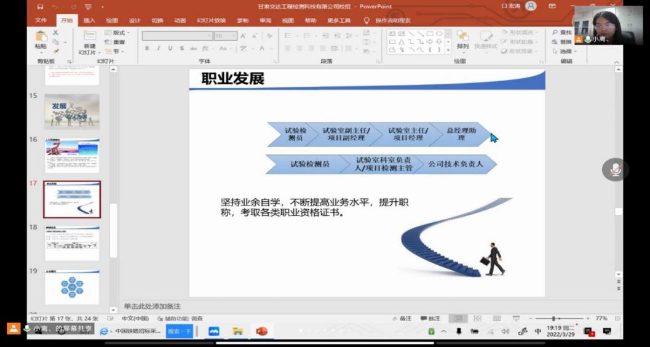650x347 pixels.
Task: Open the Tencent Meeting icon in the taskbar
Action: point(214,331)
